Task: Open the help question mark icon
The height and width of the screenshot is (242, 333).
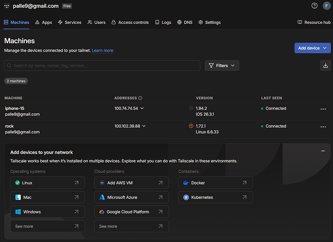Action: [x=314, y=6]
